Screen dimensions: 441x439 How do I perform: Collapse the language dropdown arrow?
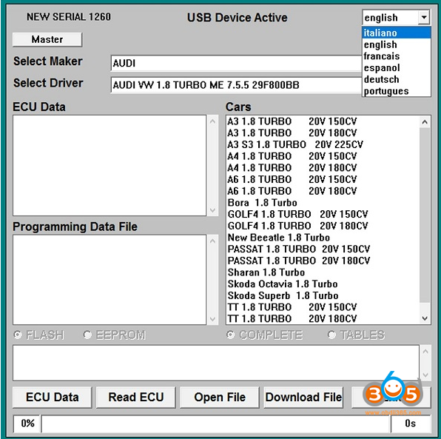[423, 18]
